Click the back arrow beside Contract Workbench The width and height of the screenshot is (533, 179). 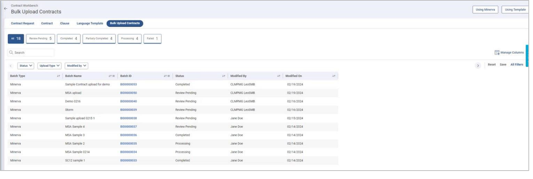click(5, 8)
